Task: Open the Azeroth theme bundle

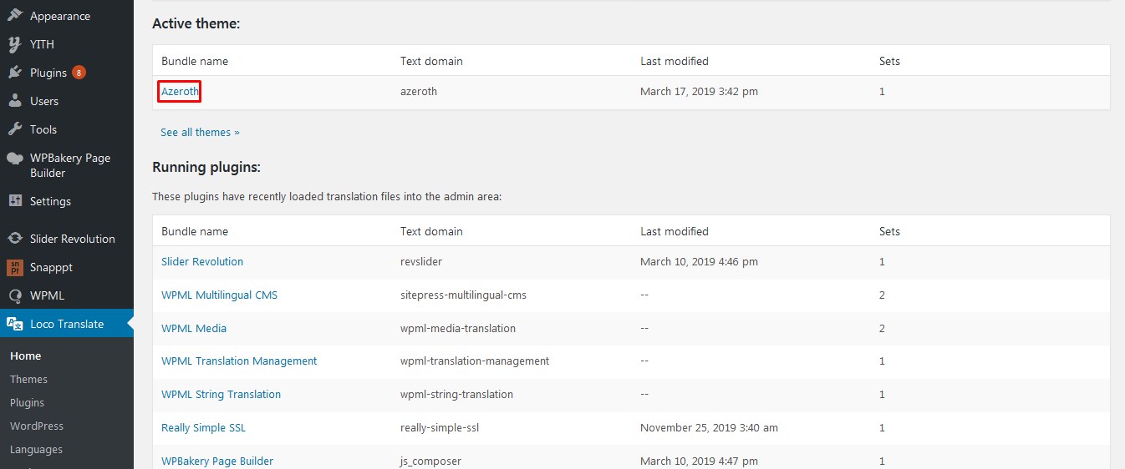Action: pyautogui.click(x=180, y=91)
